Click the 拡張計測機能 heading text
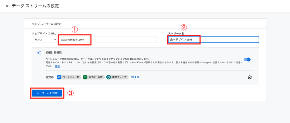The width and height of the screenshot is (290, 123). coord(53,52)
